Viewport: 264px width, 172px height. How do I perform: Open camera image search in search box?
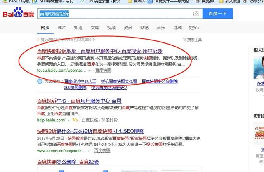(x=196, y=14)
